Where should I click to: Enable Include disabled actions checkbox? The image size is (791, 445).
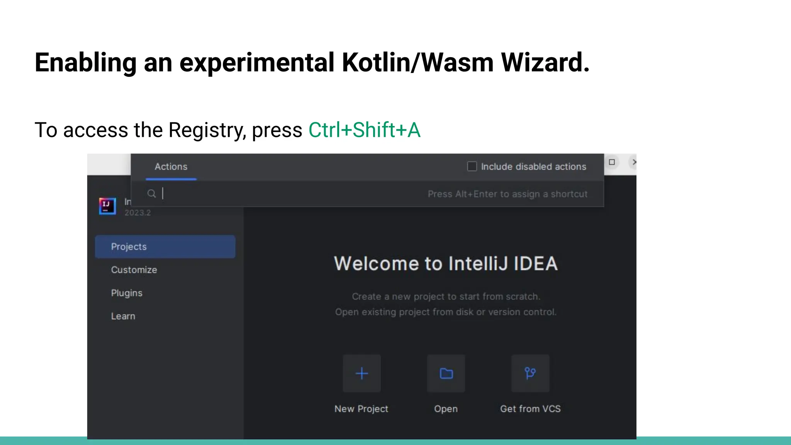coord(472,166)
